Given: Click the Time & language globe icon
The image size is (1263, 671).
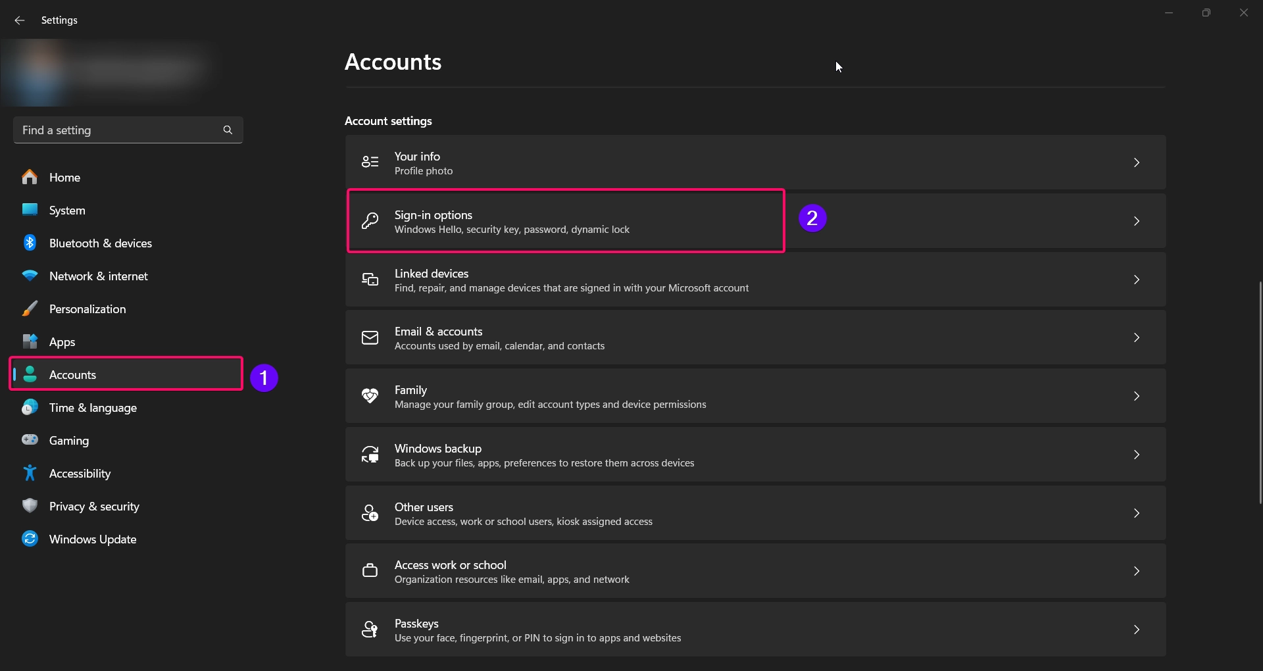Looking at the screenshot, I should [x=30, y=407].
